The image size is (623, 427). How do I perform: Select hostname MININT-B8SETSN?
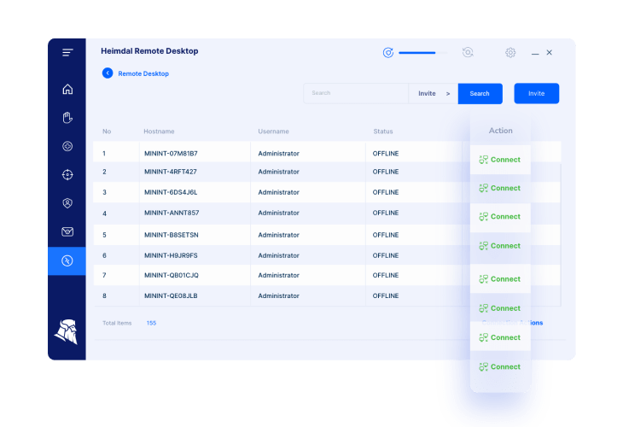pos(172,235)
